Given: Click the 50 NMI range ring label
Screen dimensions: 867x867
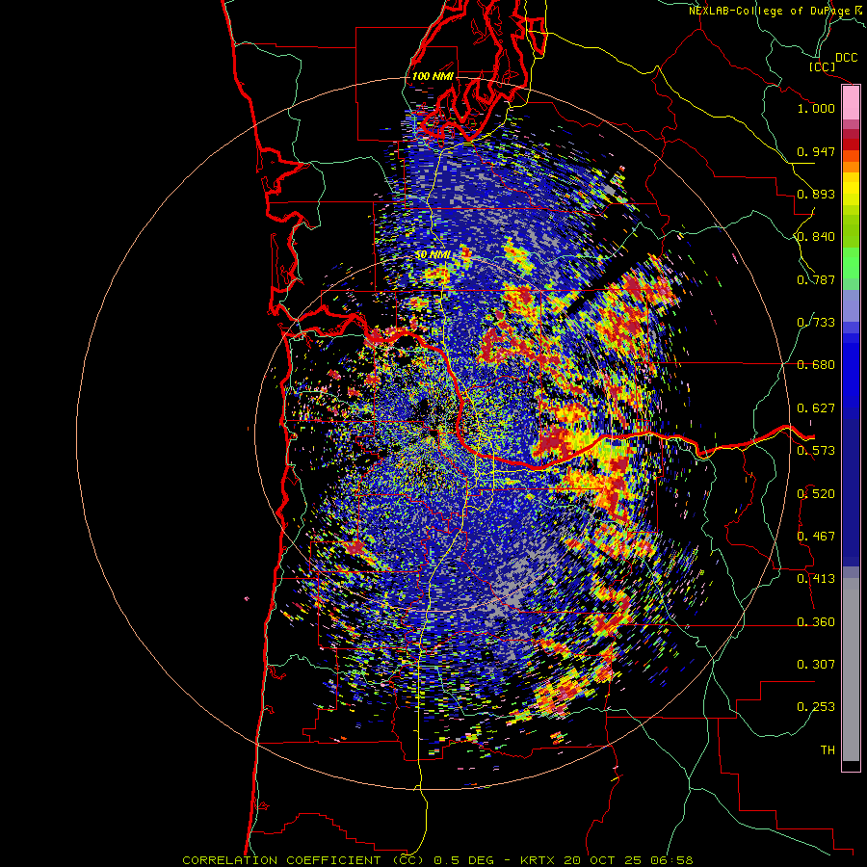Looking at the screenshot, I should point(433,255).
